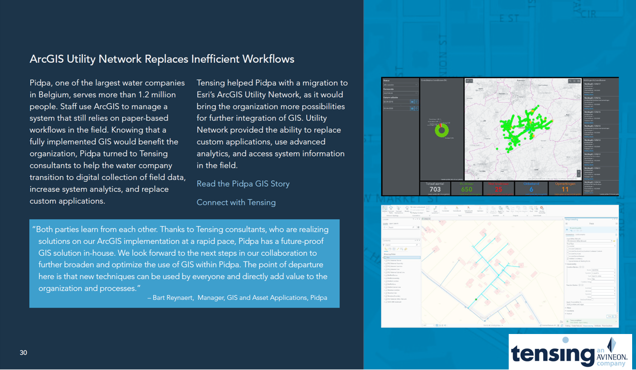Check the Include Containers option in the Trace pane
Viewport: 636px width, 370px height.
tap(568, 249)
